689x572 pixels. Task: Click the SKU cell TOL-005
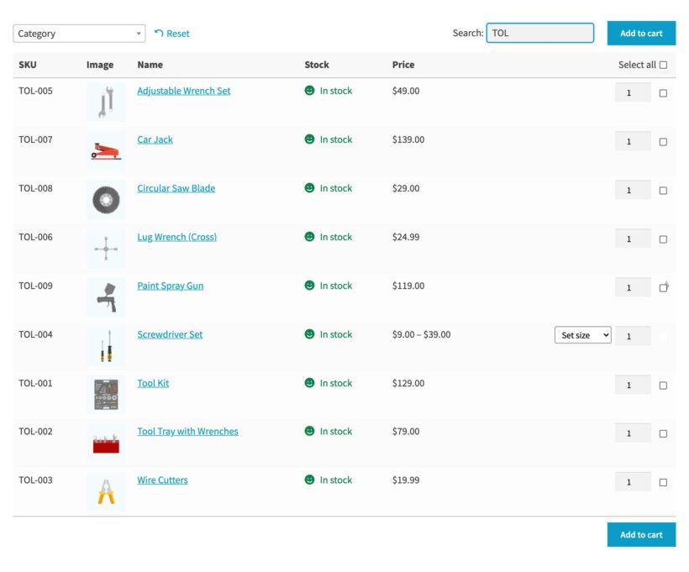35,91
